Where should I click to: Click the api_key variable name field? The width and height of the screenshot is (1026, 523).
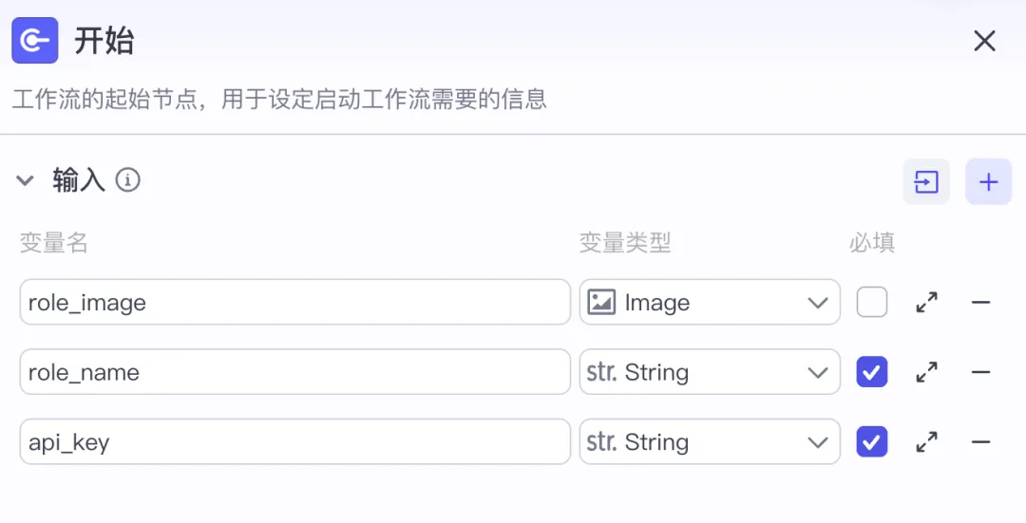pyautogui.click(x=295, y=442)
